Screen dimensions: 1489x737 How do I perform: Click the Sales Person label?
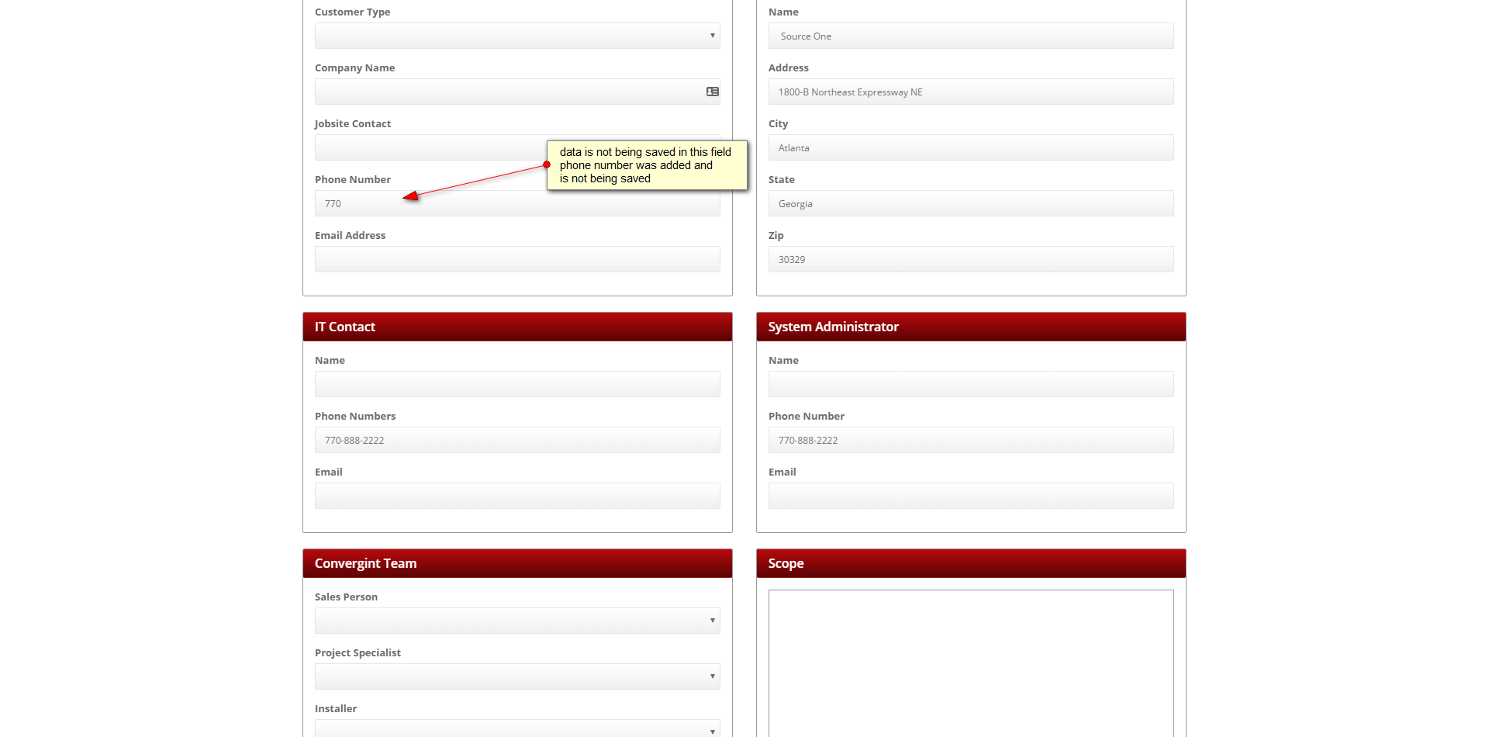pyautogui.click(x=346, y=597)
